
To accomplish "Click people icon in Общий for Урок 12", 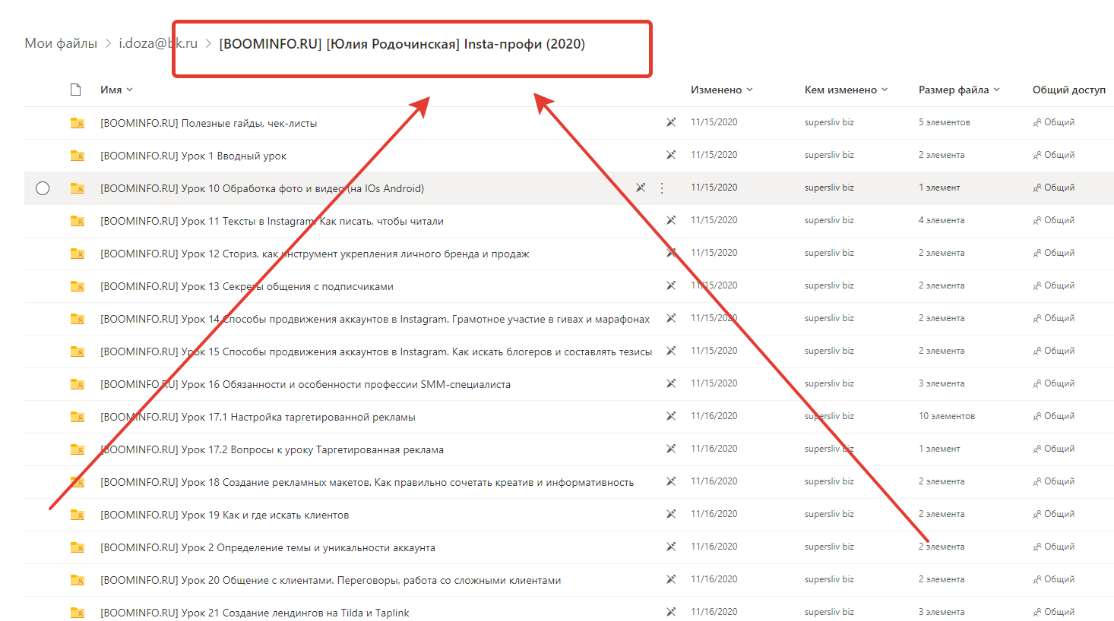I will (x=1036, y=253).
